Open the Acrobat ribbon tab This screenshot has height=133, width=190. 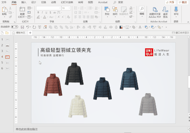pyautogui.click(x=103, y=2)
